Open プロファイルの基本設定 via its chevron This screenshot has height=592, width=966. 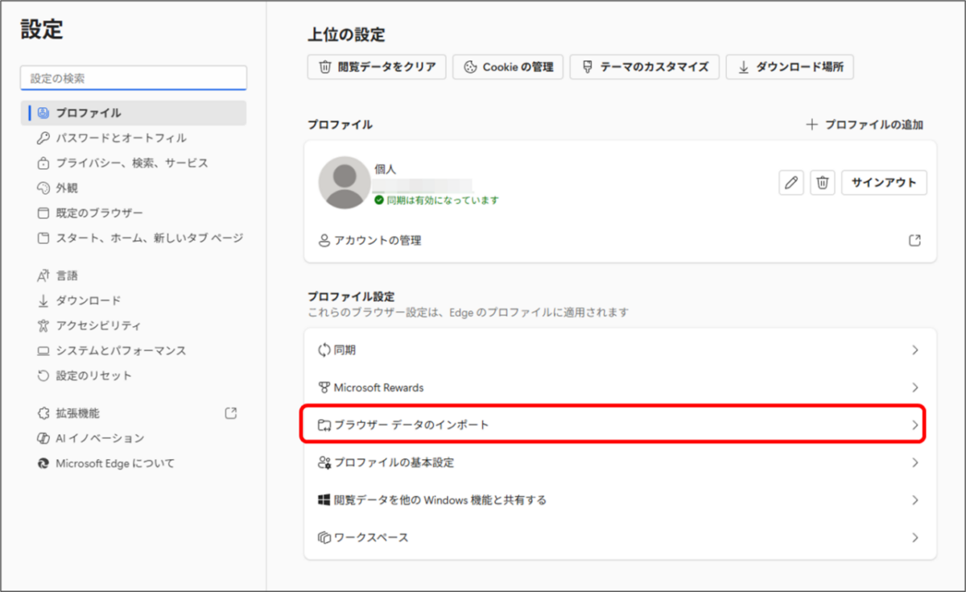[x=916, y=462]
